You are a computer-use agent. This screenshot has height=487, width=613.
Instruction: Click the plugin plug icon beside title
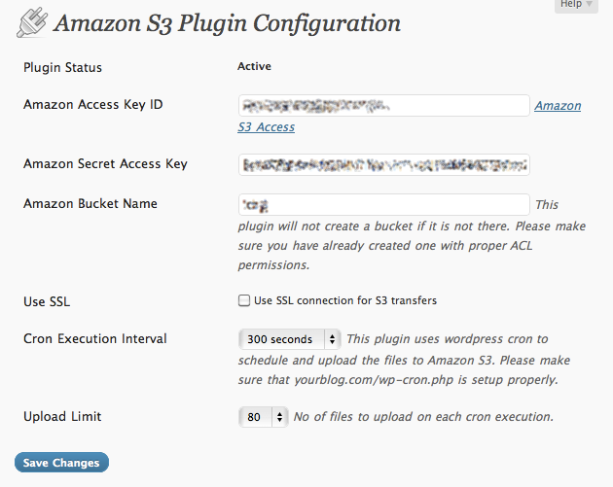32,22
